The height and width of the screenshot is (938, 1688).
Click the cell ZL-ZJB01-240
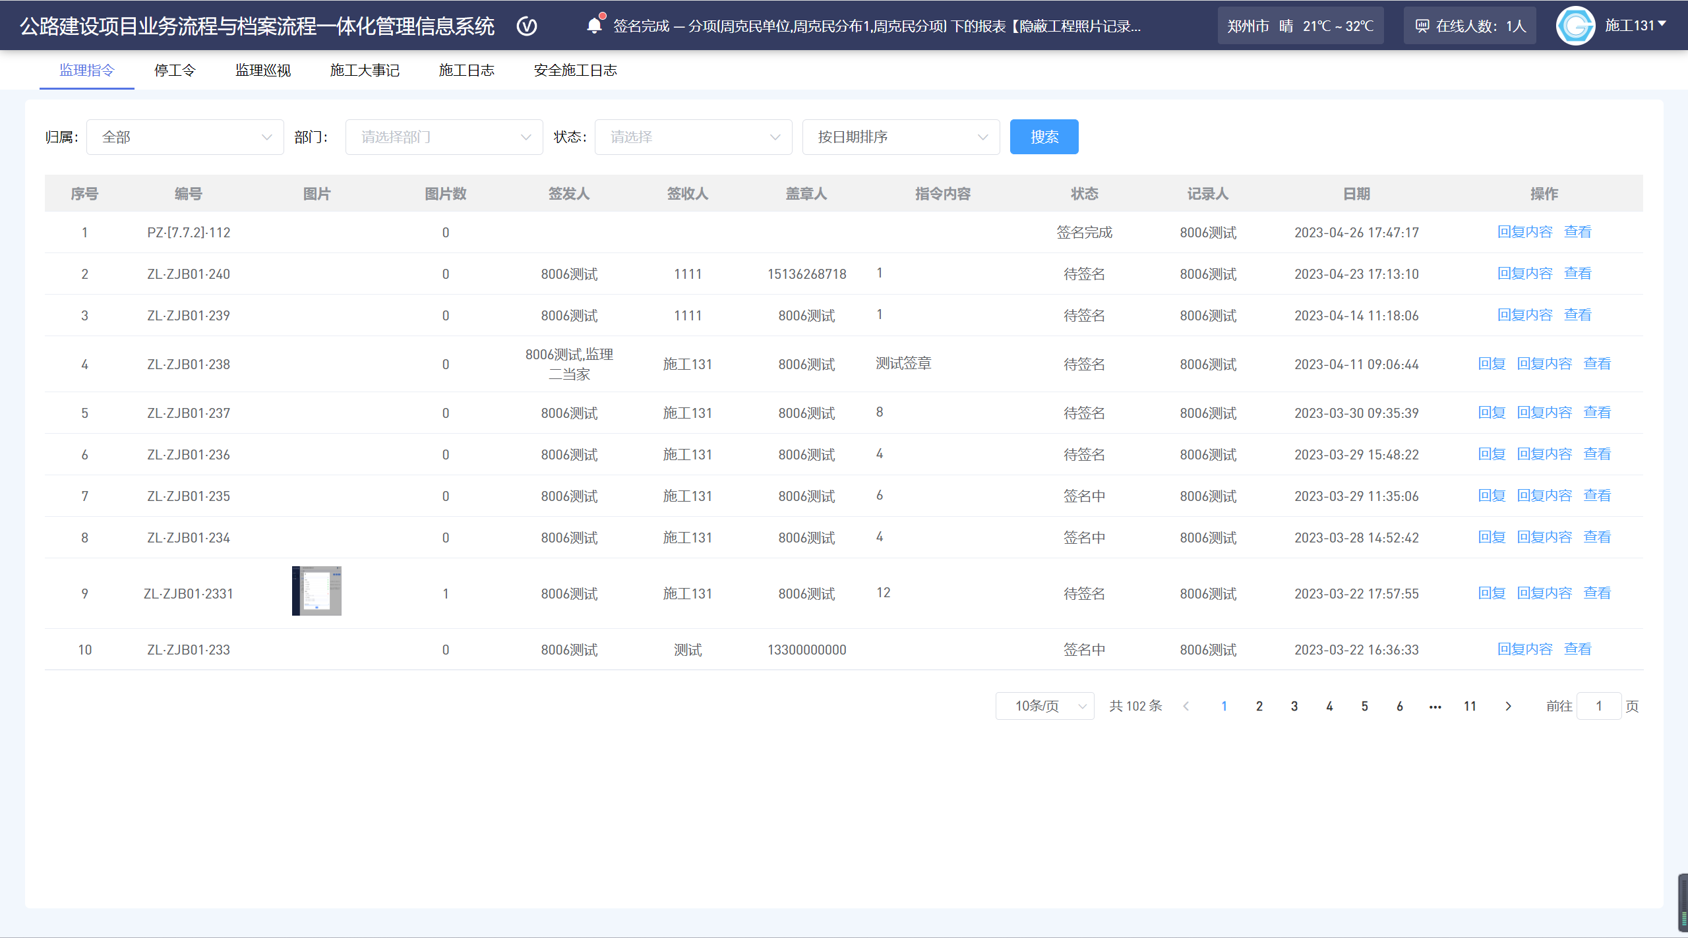(189, 274)
